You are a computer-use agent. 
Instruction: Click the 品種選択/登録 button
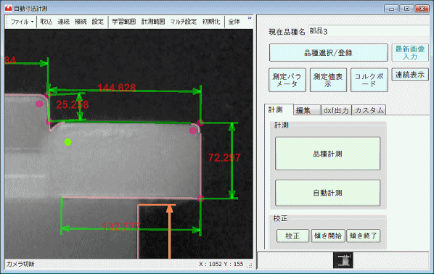328,52
